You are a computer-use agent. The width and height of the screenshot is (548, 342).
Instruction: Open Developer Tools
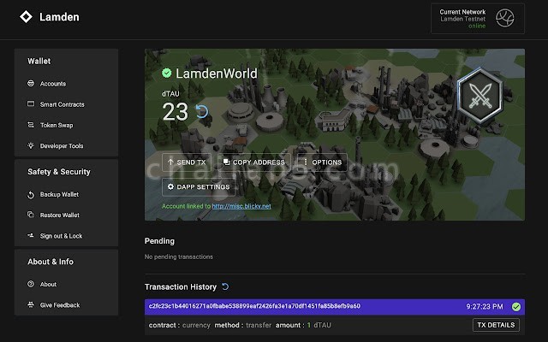61,146
